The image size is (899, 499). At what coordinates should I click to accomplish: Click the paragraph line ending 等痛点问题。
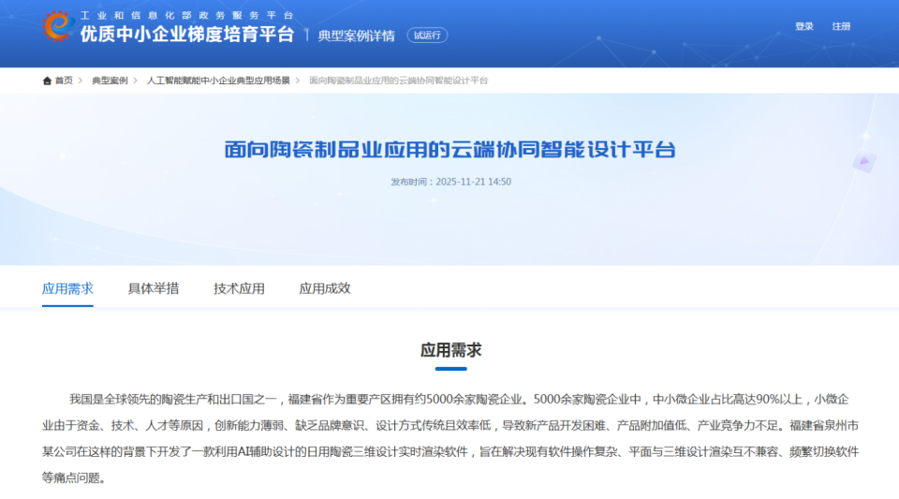point(74,477)
